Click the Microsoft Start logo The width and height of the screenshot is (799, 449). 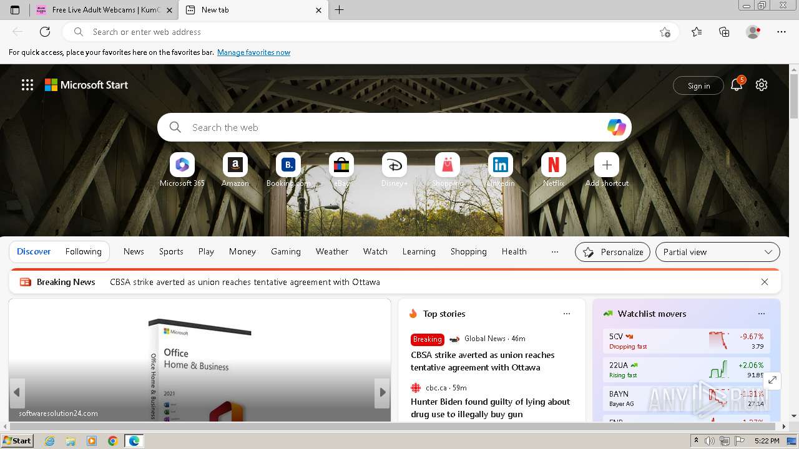[86, 85]
